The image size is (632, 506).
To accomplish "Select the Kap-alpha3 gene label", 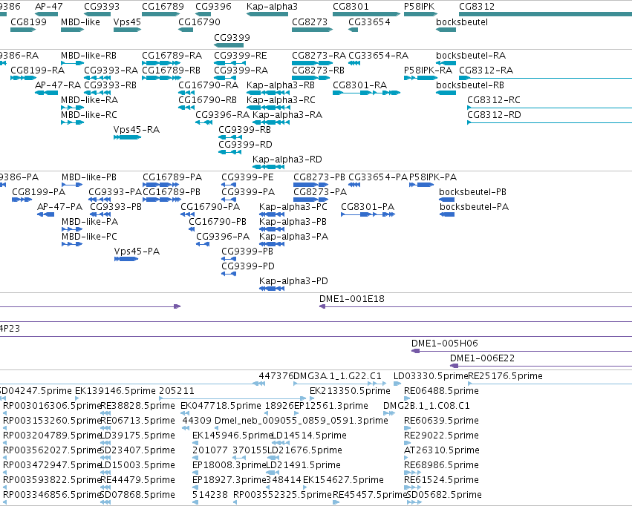I will [x=272, y=7].
